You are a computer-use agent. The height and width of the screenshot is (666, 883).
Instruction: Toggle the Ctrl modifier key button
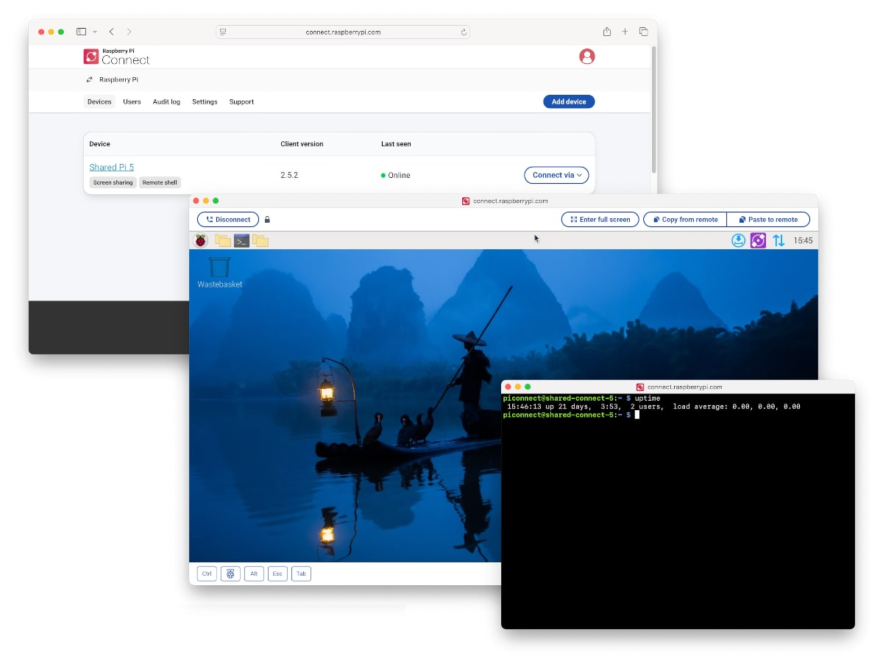208,574
